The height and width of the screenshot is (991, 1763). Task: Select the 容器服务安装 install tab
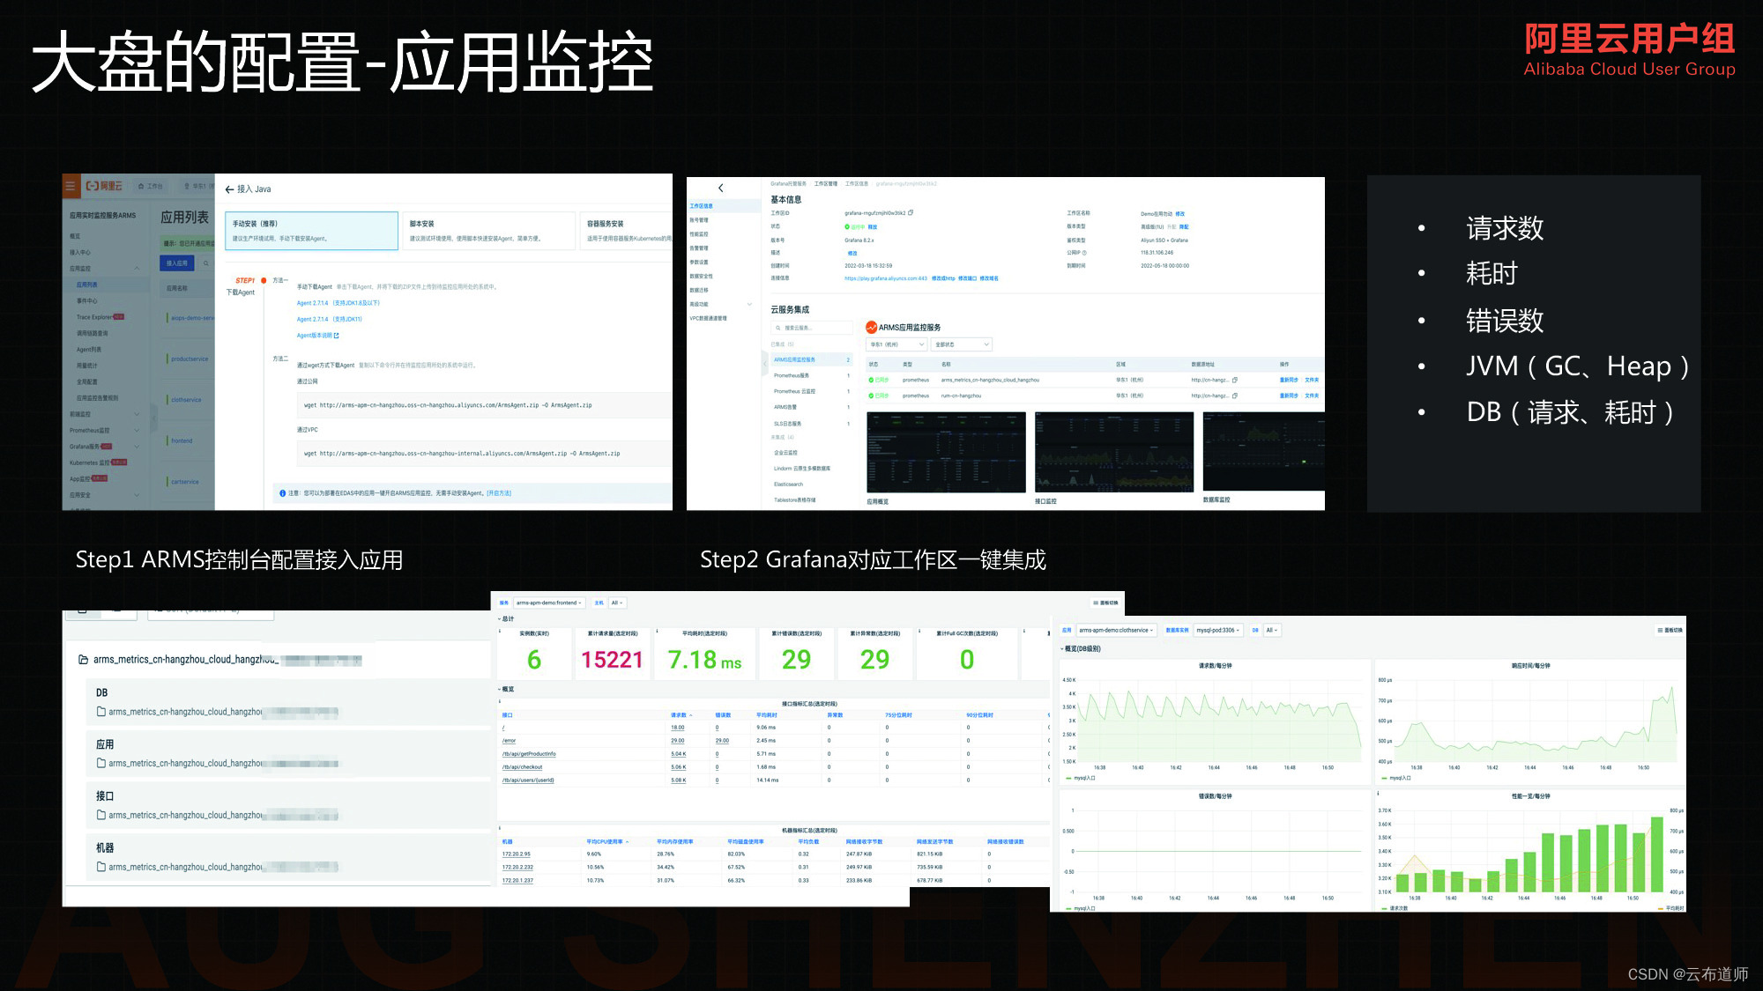(627, 231)
